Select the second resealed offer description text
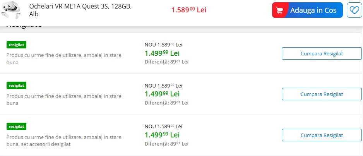Screen dimensions: 363x156 [64, 99]
